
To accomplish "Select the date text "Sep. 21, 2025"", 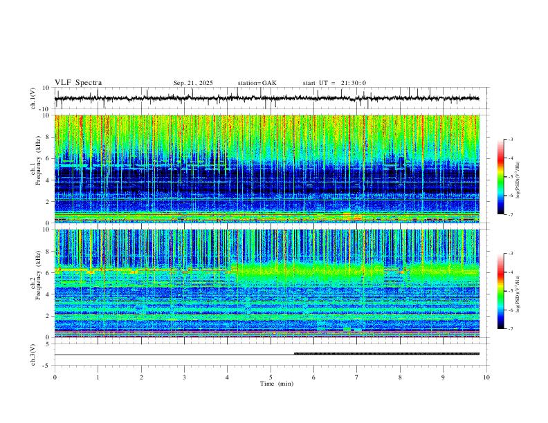I will click(193, 83).
